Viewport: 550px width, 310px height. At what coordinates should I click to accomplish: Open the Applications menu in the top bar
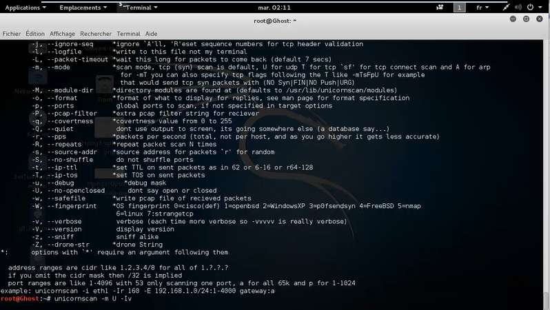coord(26,7)
